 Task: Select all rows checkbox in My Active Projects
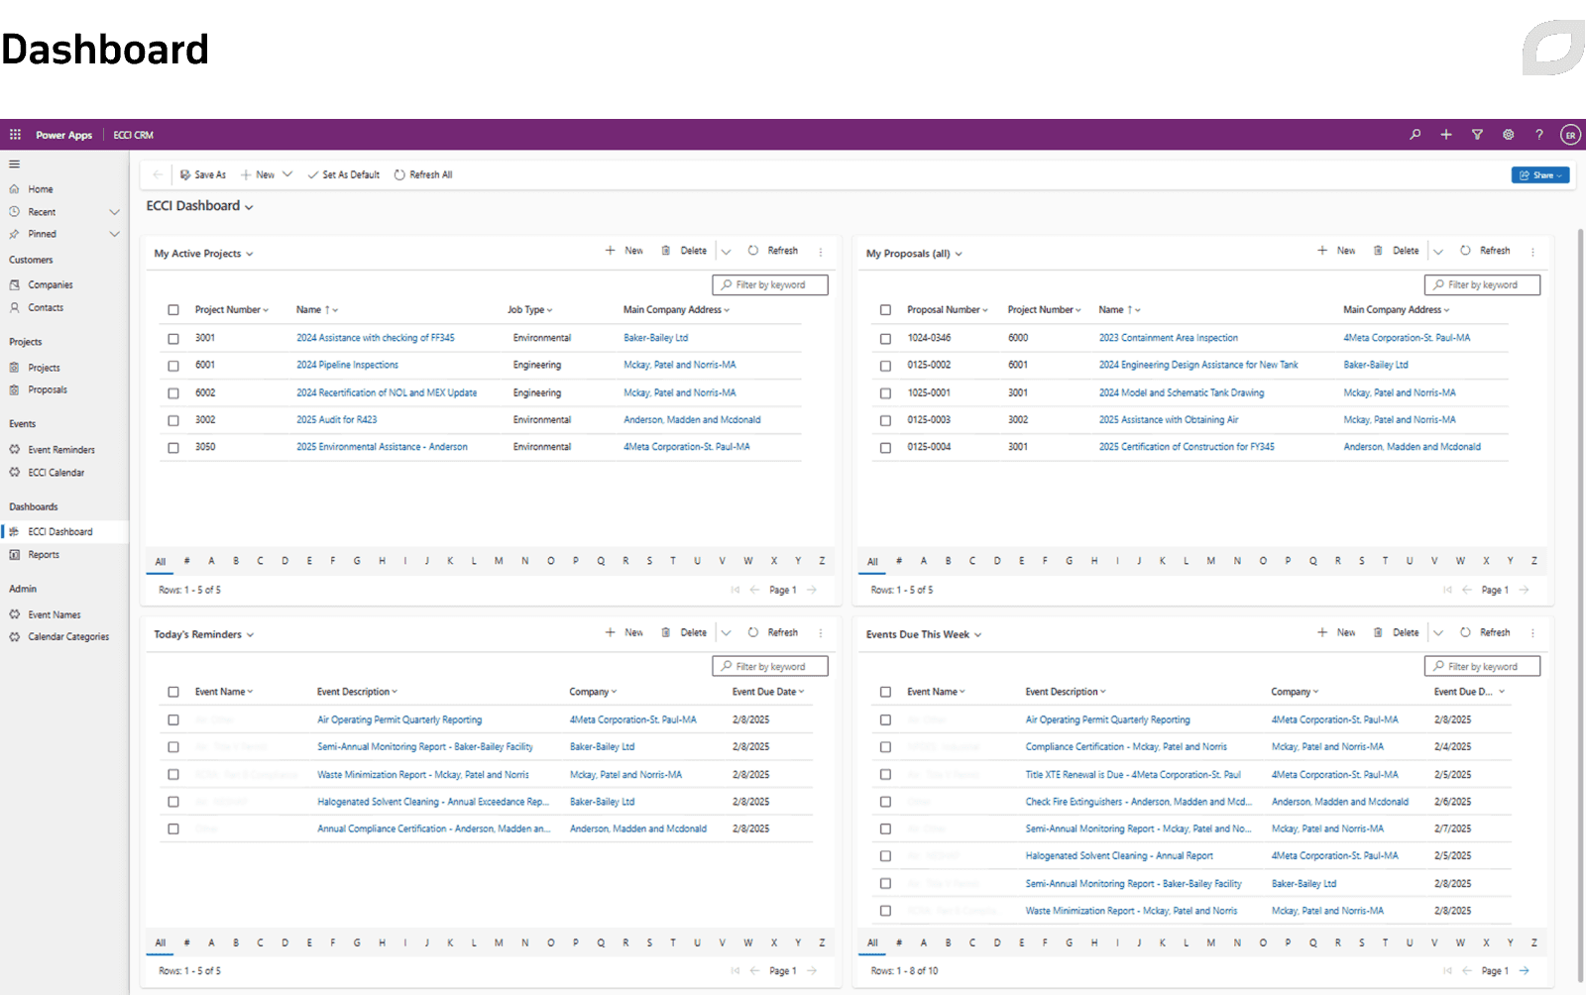point(173,310)
